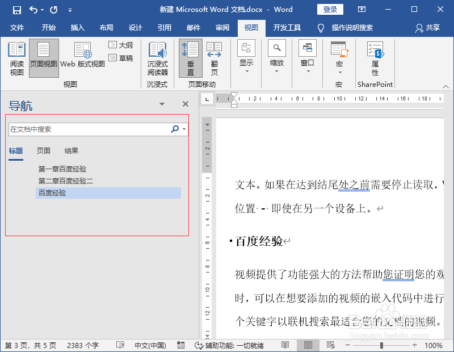
Task: Switch to the 布局 ribbon tab
Action: 106,27
